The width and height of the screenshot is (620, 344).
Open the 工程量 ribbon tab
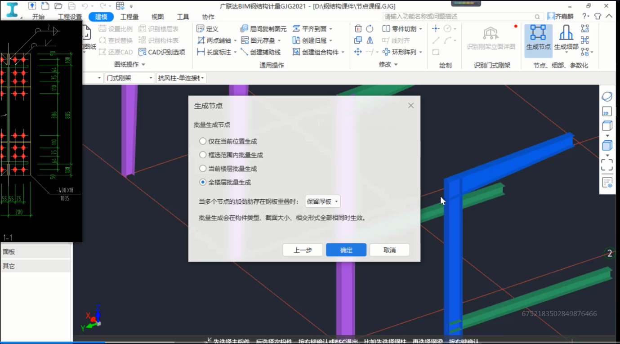pos(129,17)
